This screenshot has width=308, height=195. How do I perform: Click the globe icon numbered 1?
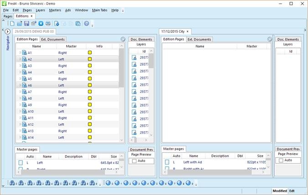pos(117,183)
